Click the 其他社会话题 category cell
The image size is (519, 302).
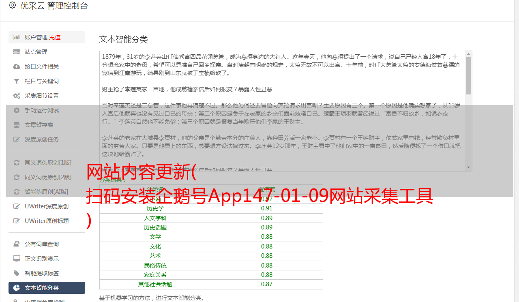[x=155, y=284]
